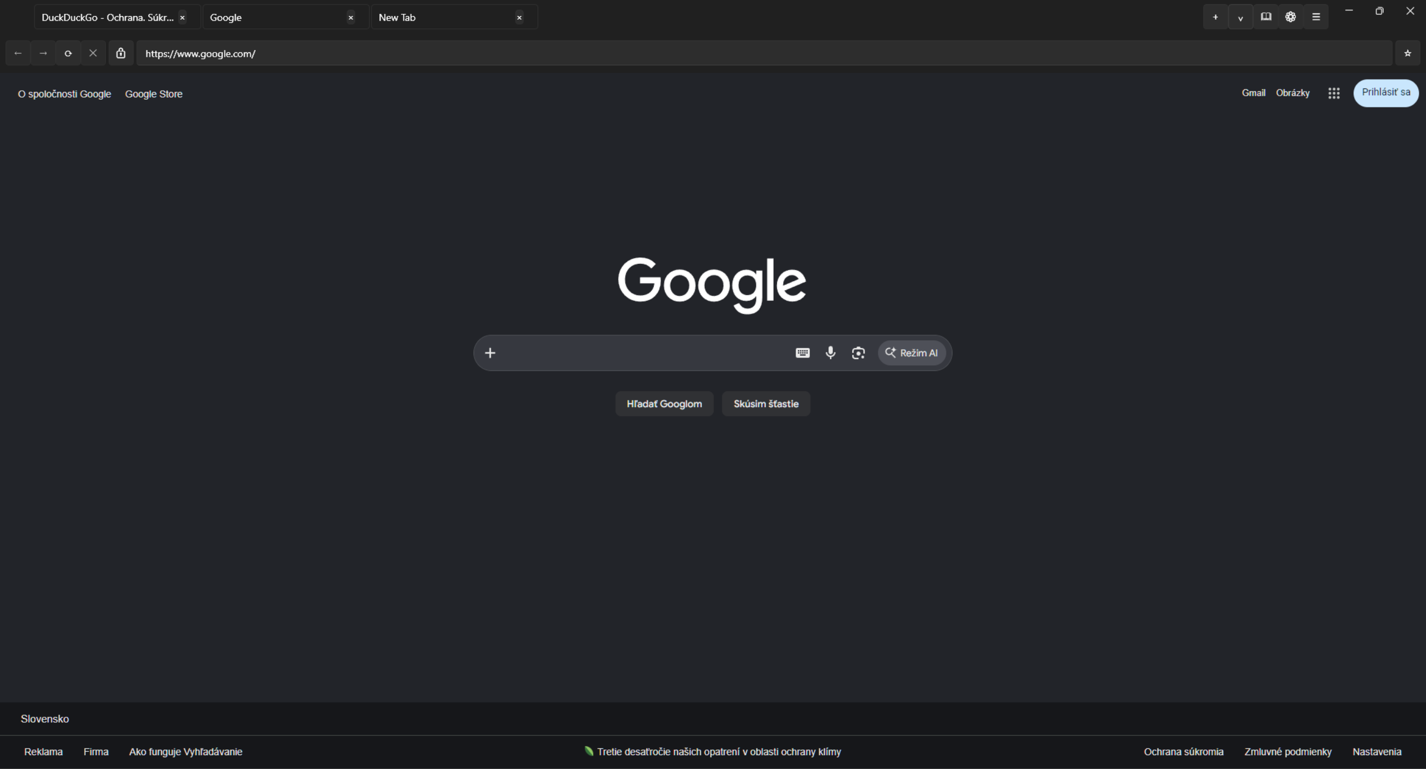Open Ako funguje Vyhľadávanie link
The width and height of the screenshot is (1426, 769).
[185, 752]
